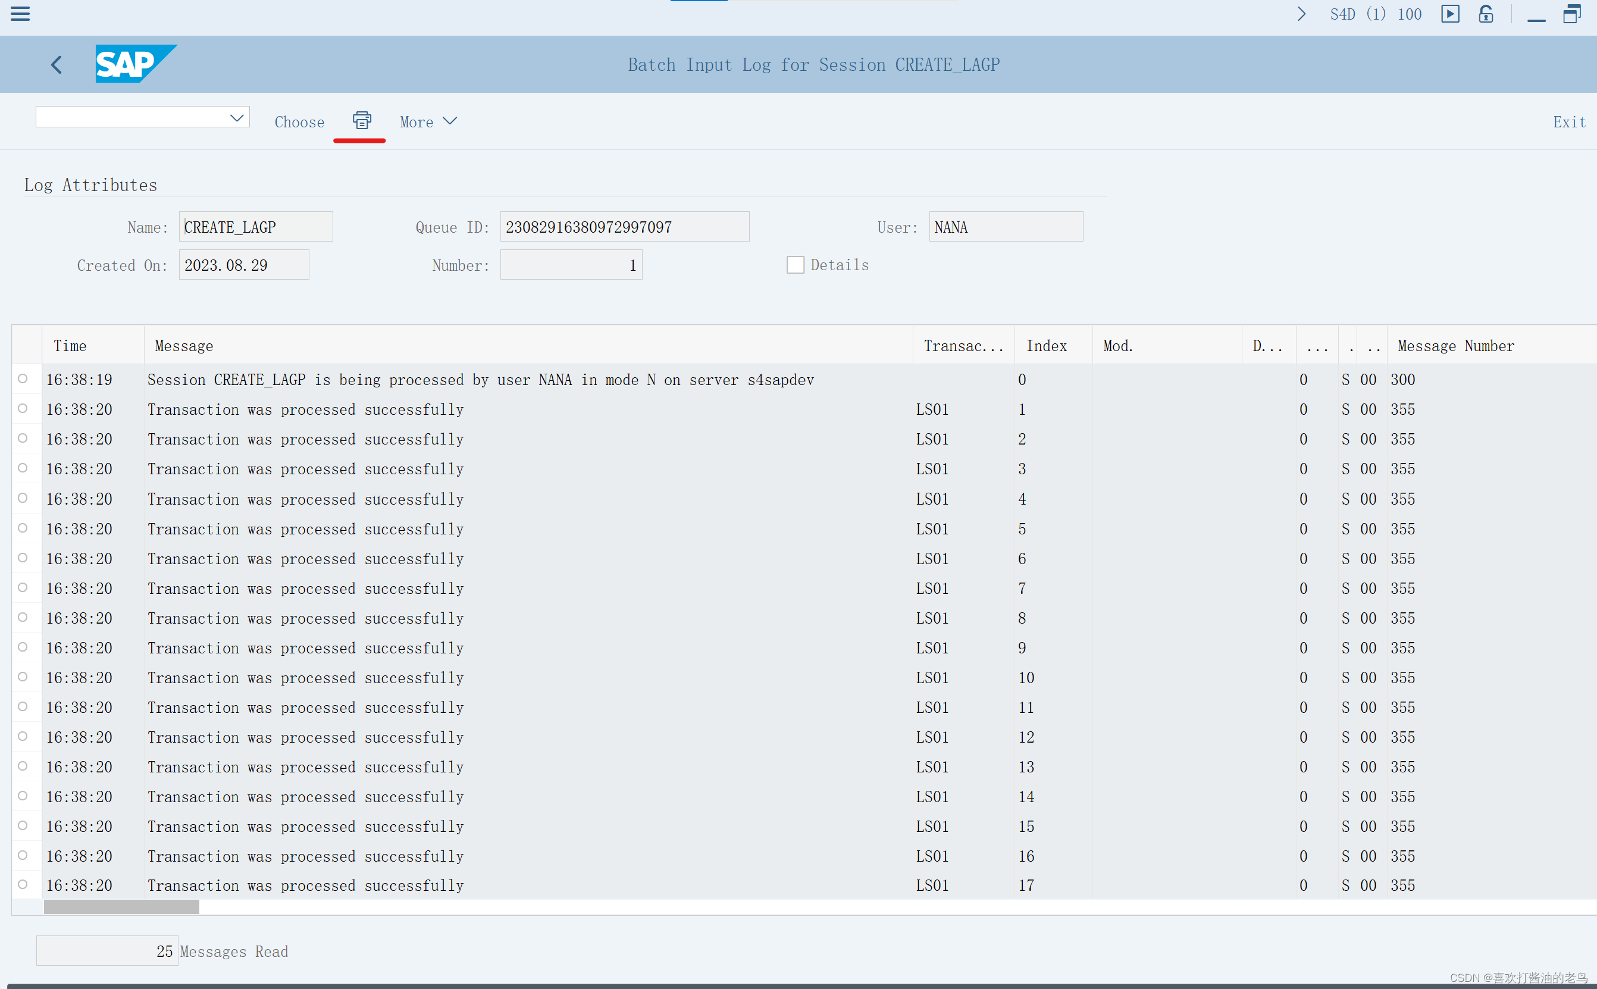1597x989 pixels.
Task: Click the play session icon top right
Action: 1450,14
